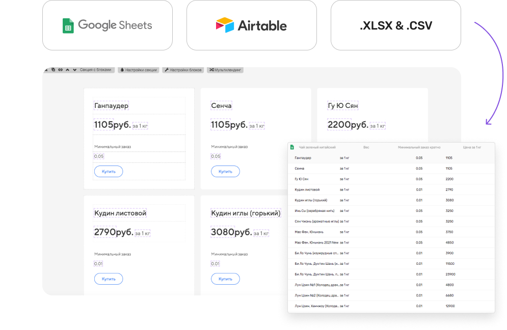The height and width of the screenshot is (330, 507).
Task: Click the 2200руб. price on Гу Ю Сян card
Action: tap(348, 125)
